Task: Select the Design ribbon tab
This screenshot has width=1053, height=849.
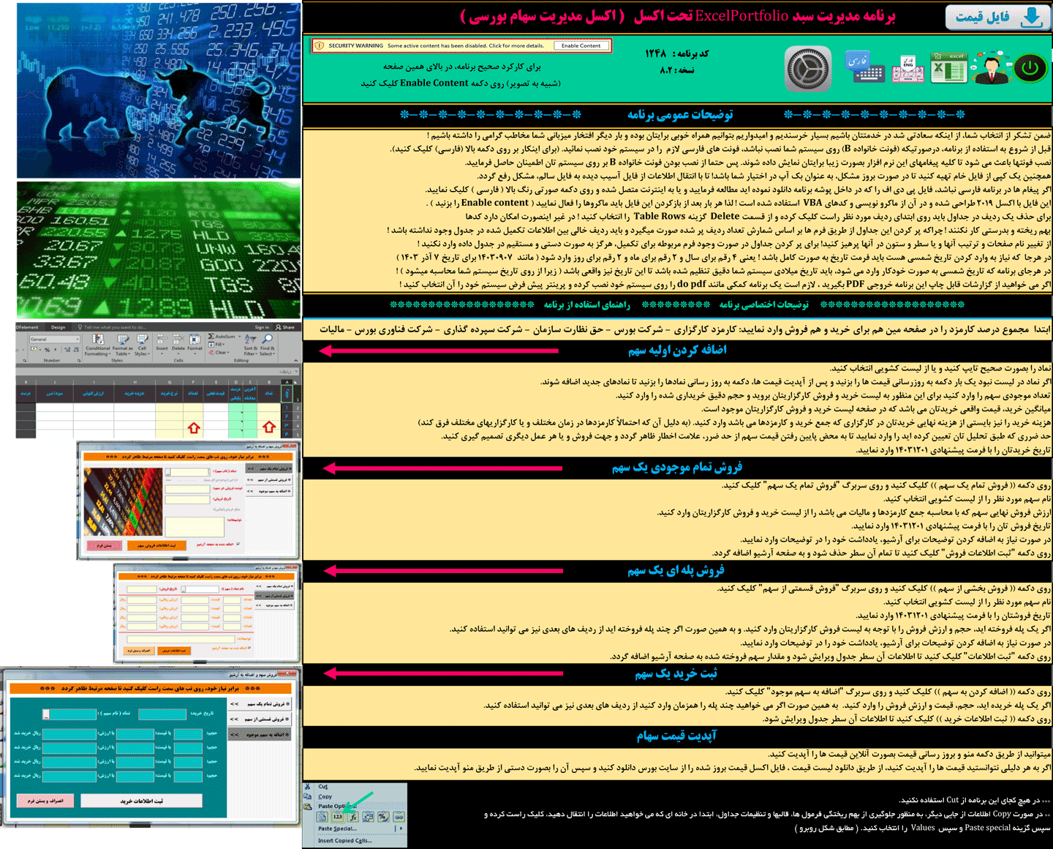Action: point(58,327)
